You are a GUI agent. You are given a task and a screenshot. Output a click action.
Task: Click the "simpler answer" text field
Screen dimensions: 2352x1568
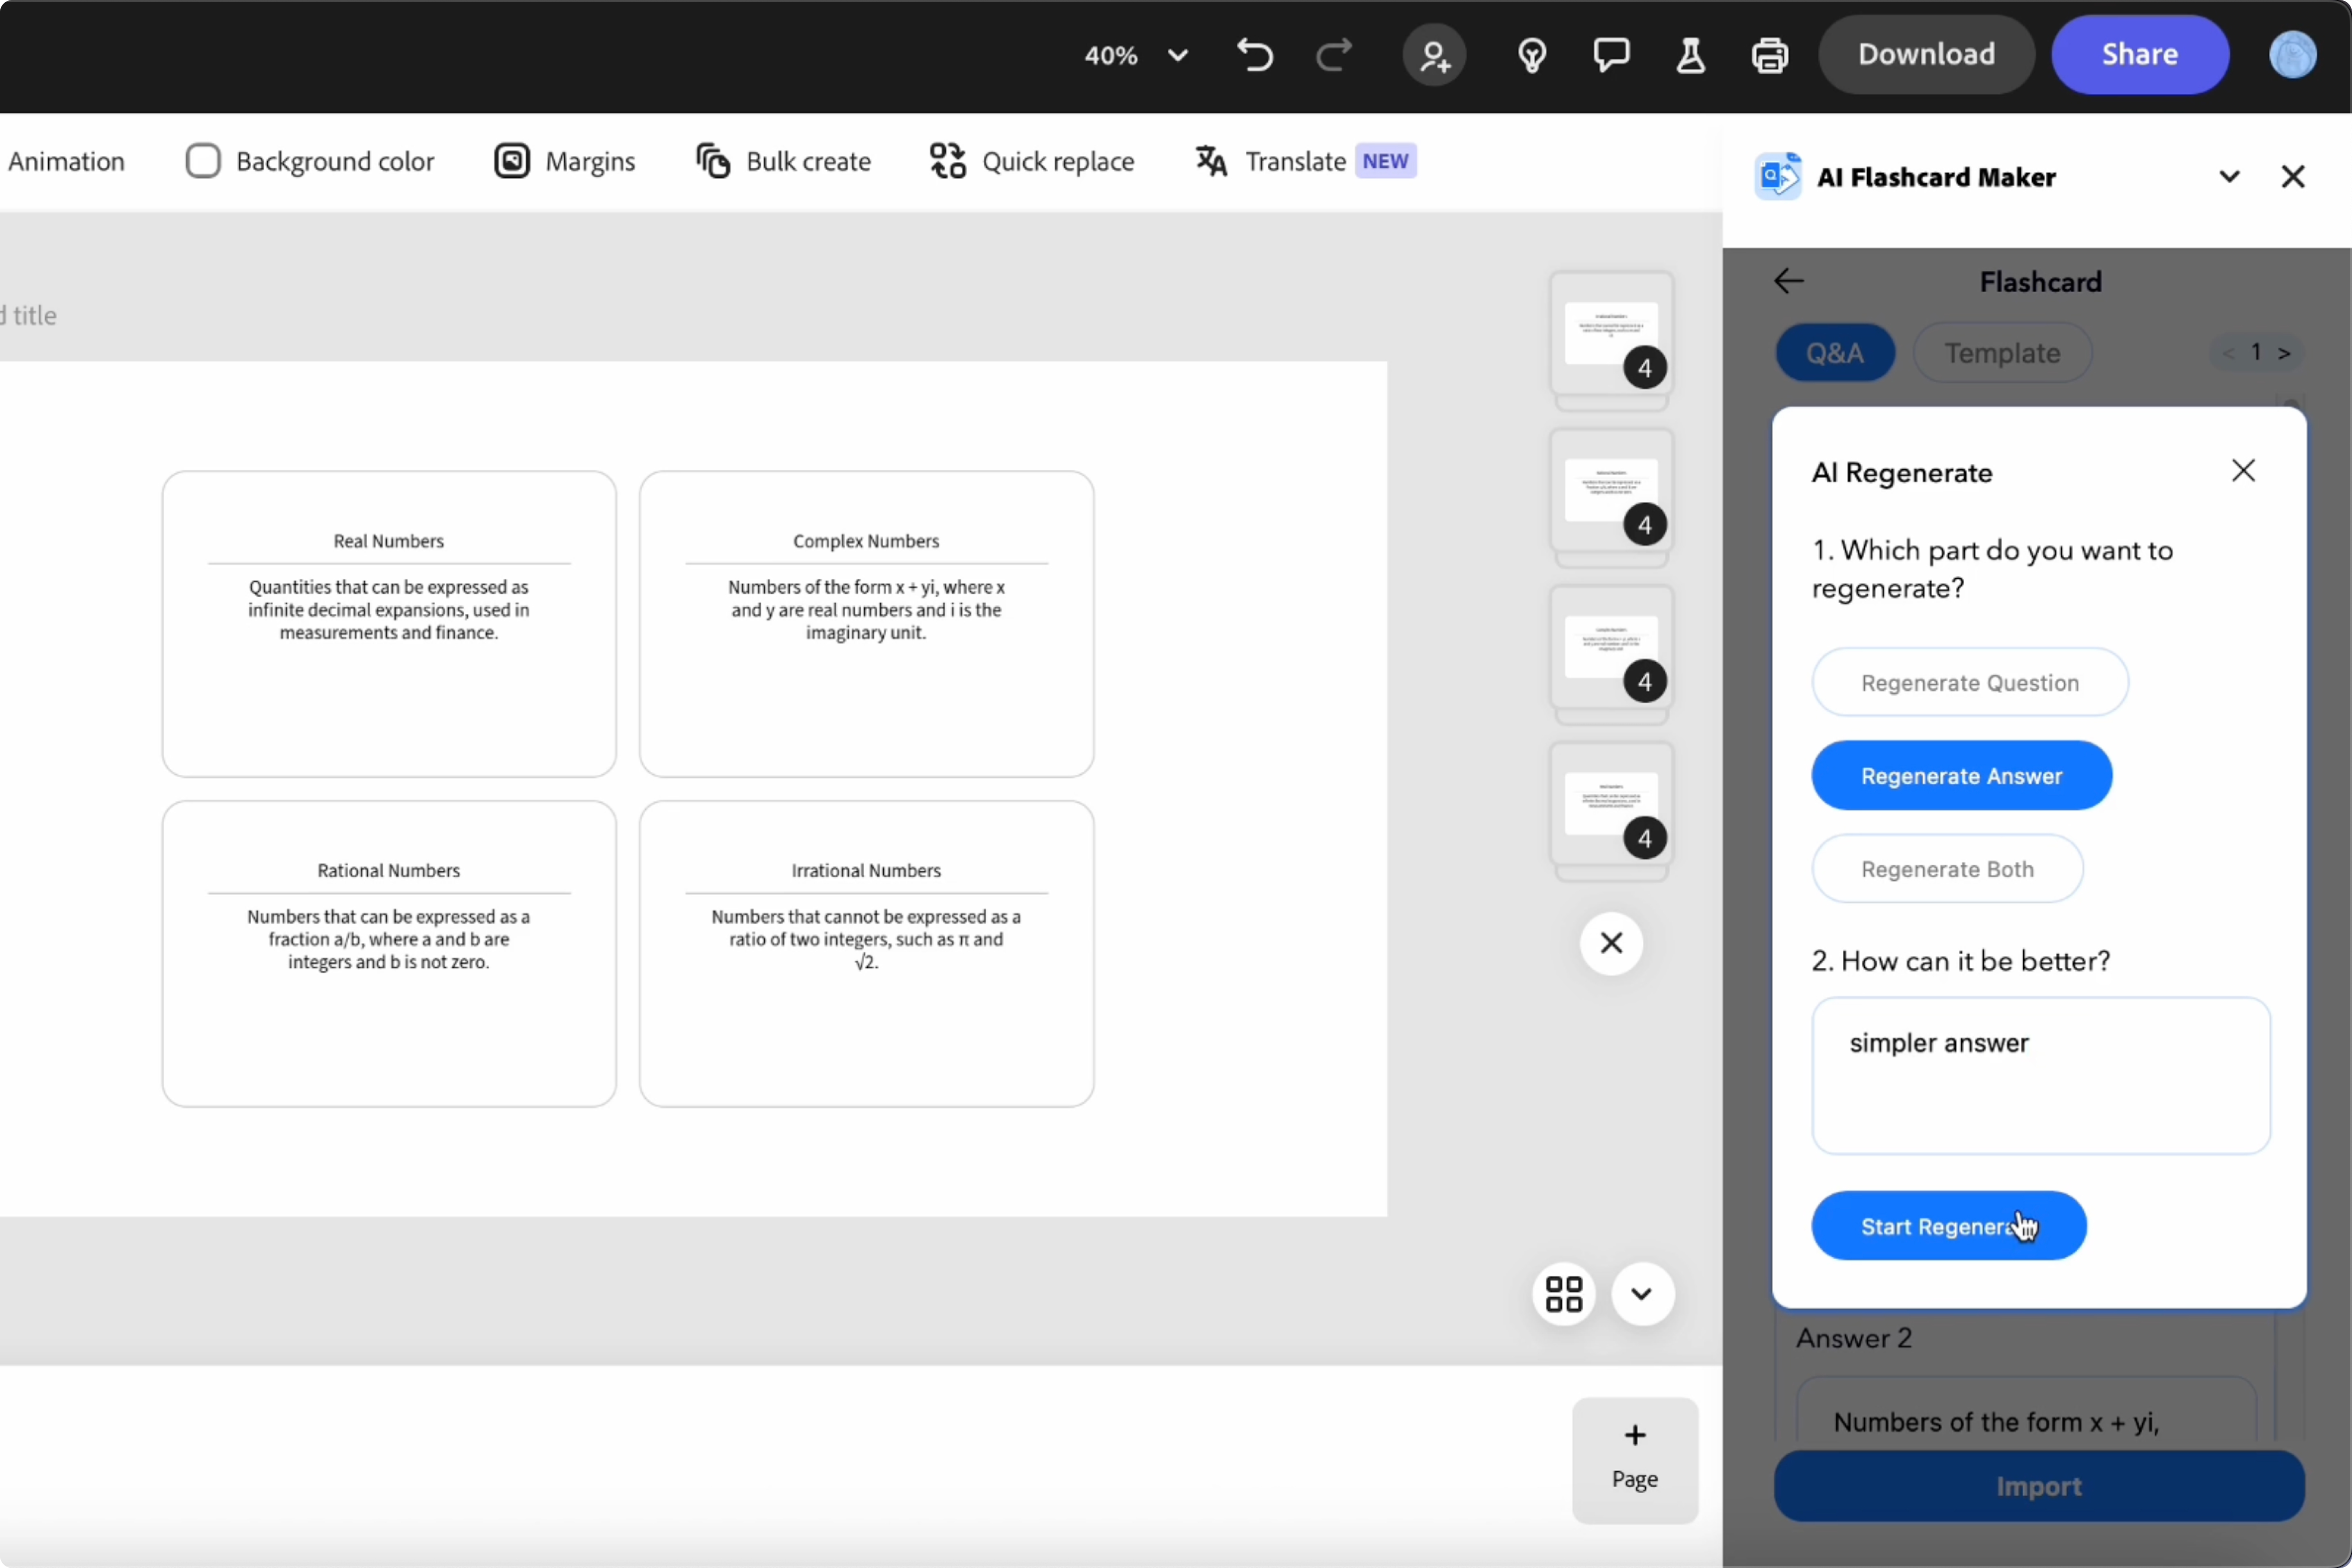(2040, 1076)
